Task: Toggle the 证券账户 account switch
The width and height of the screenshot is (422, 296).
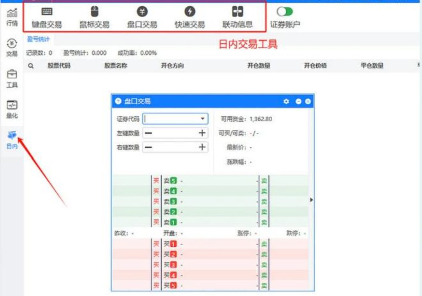Action: coord(285,12)
